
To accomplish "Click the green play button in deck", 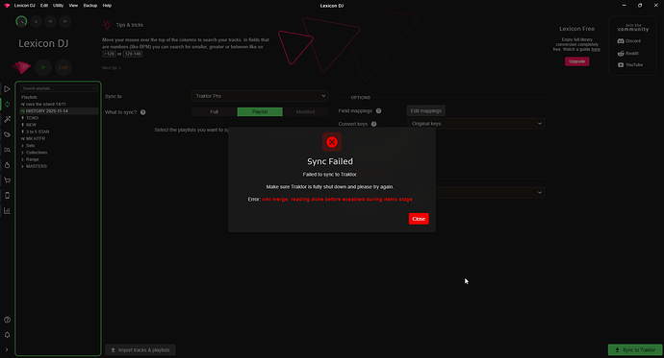I will click(43, 67).
